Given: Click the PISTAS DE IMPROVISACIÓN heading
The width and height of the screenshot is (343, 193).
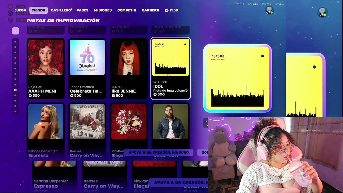Looking at the screenshot, I should [63, 20].
